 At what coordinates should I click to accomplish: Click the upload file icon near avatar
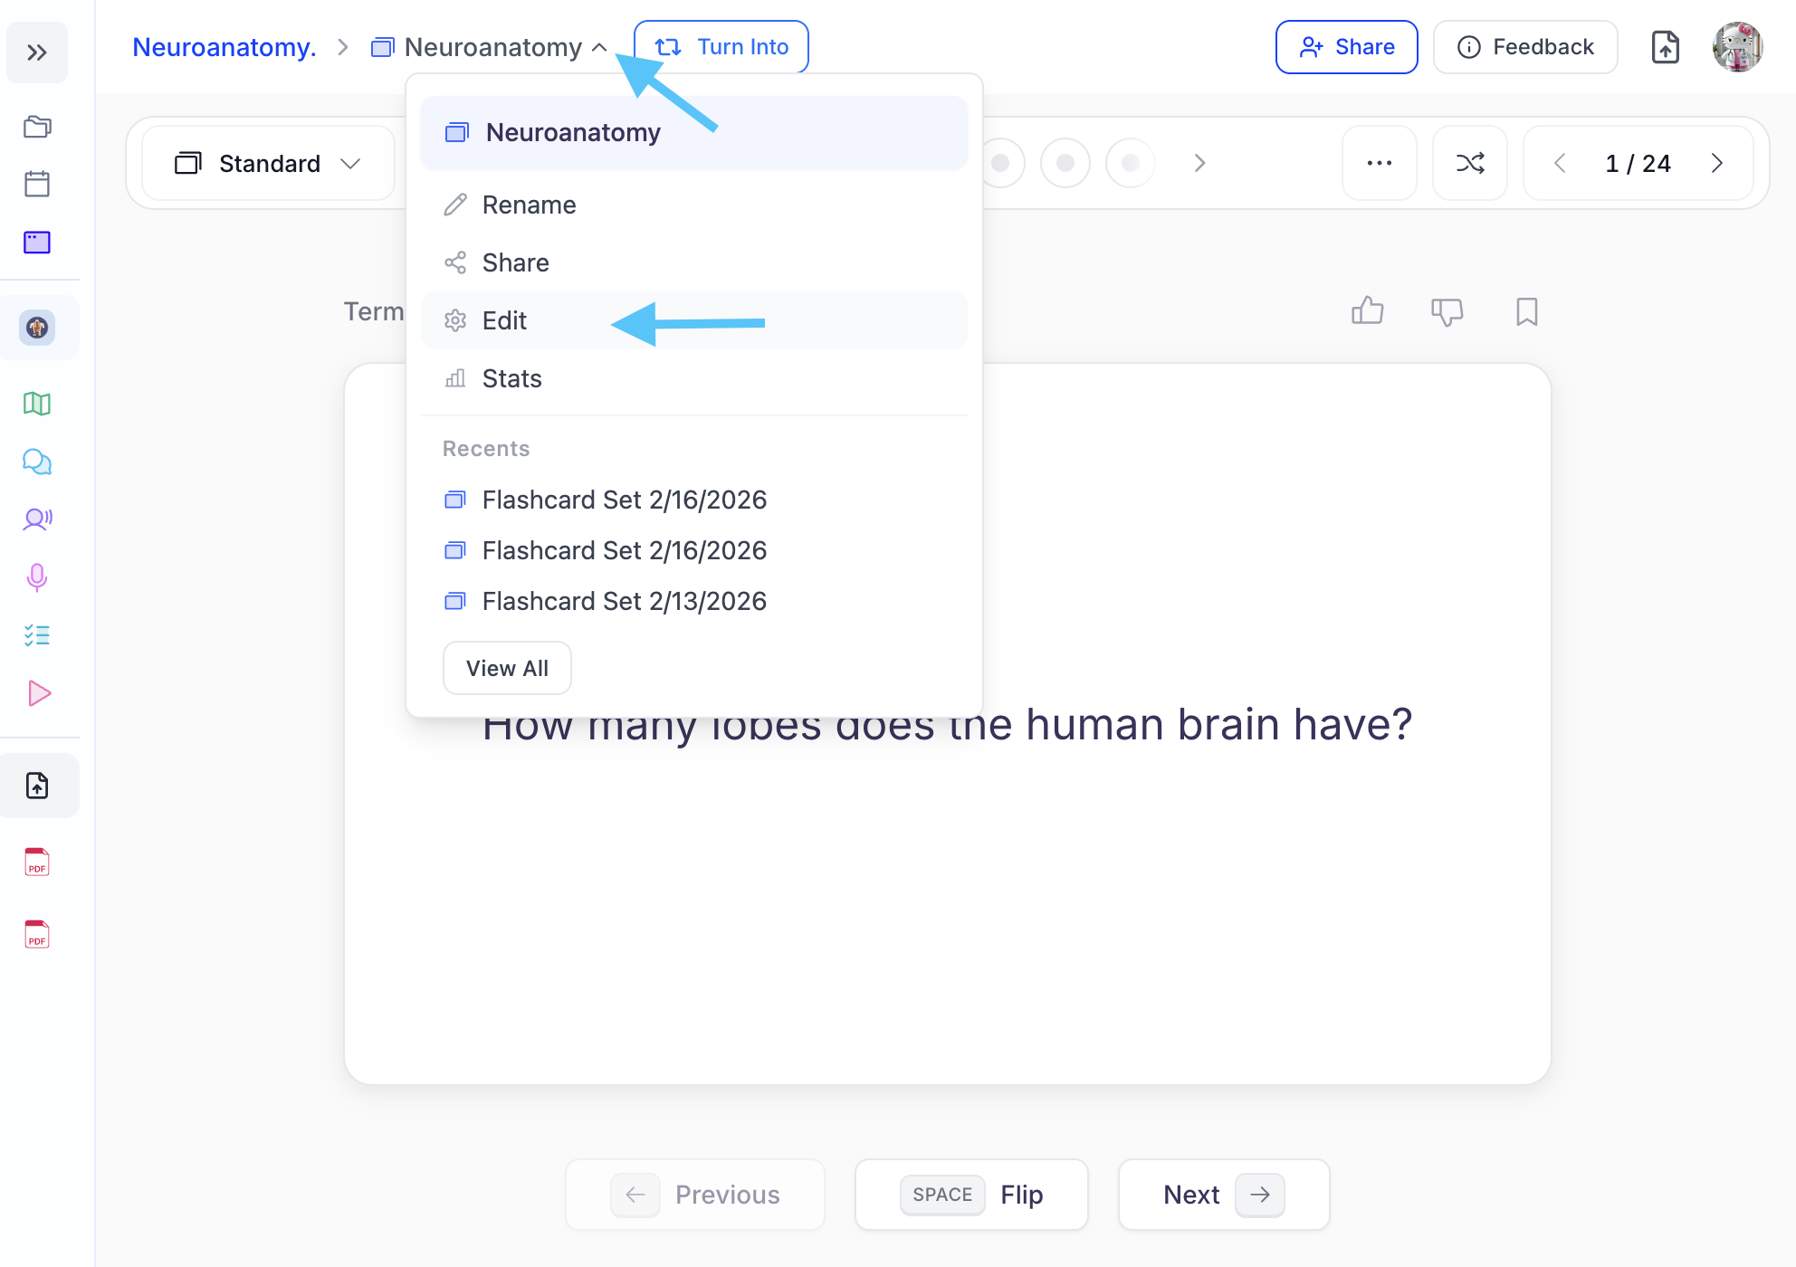click(x=1665, y=47)
